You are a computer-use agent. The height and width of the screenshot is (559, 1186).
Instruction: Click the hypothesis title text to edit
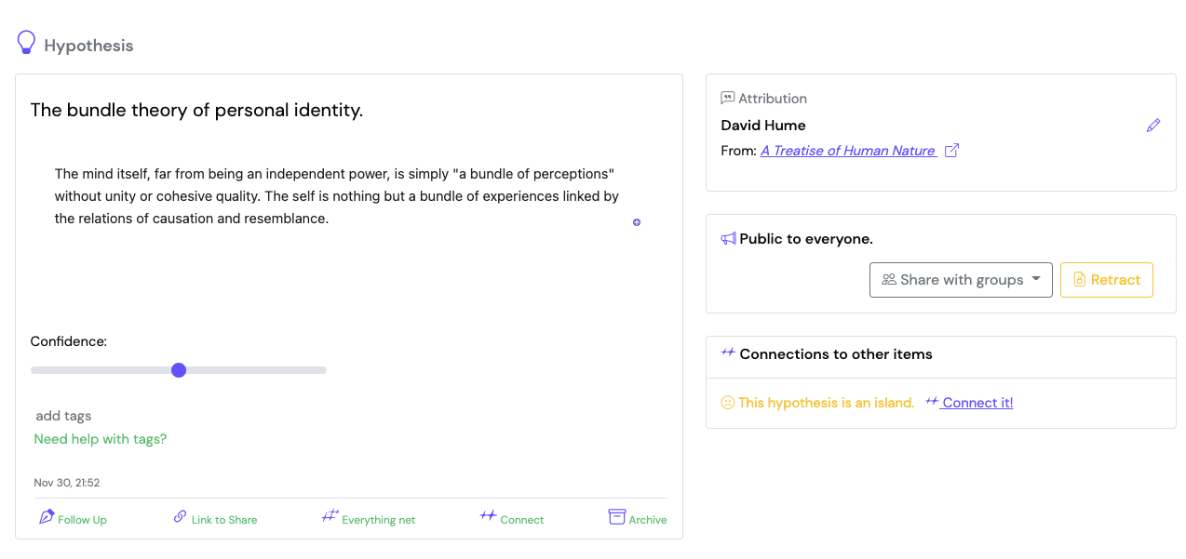click(196, 110)
